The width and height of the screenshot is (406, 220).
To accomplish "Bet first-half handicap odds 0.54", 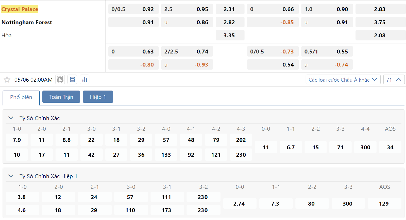I will coord(273,65).
